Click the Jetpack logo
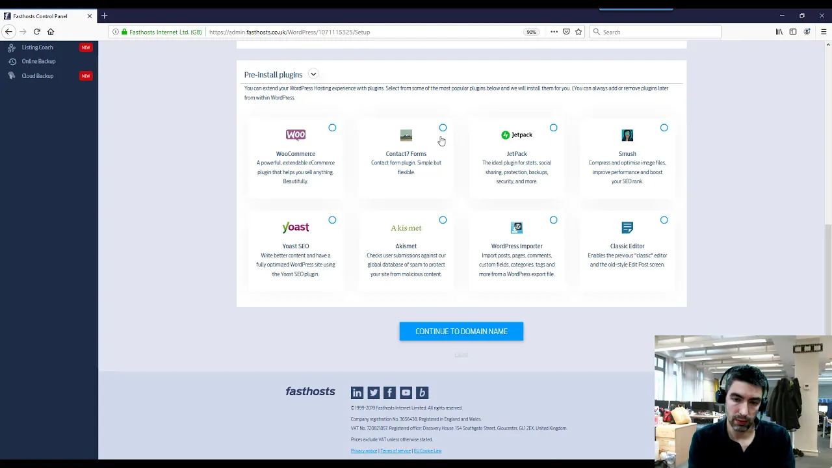 517,135
